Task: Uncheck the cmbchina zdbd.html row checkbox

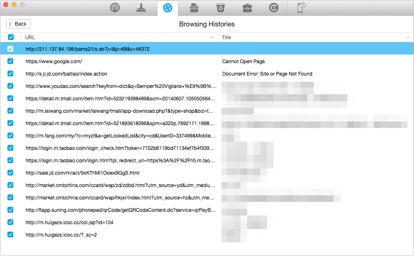Action: [x=10, y=185]
